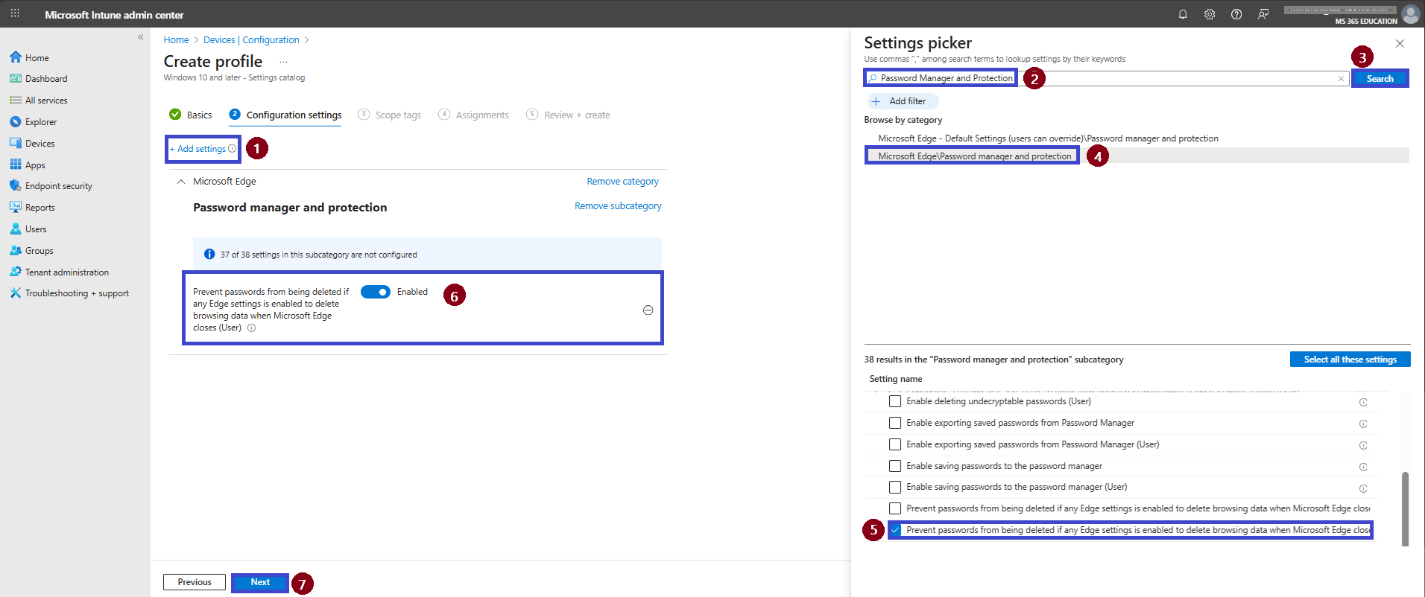Click the help question mark icon
The image size is (1425, 597).
(1236, 14)
